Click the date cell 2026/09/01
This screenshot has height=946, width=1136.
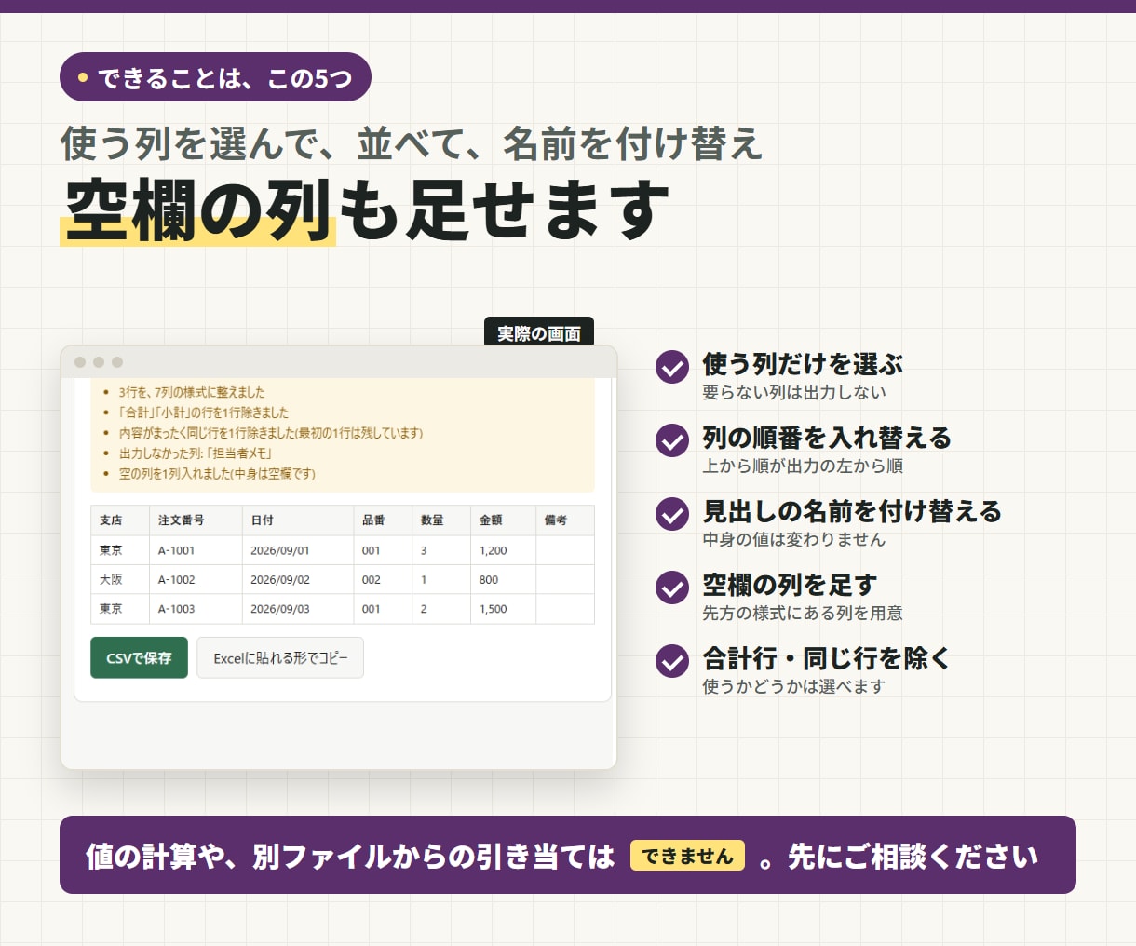pyautogui.click(x=298, y=550)
